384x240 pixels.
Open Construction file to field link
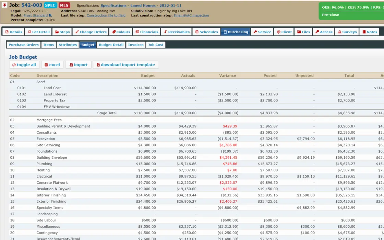pyautogui.click(x=106, y=15)
